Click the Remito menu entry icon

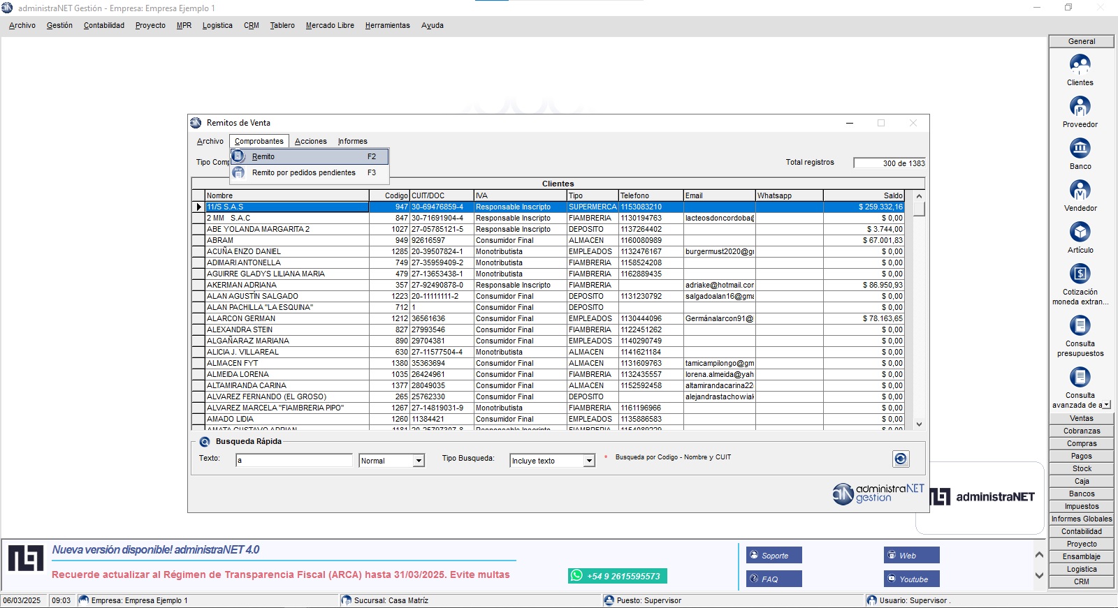238,156
